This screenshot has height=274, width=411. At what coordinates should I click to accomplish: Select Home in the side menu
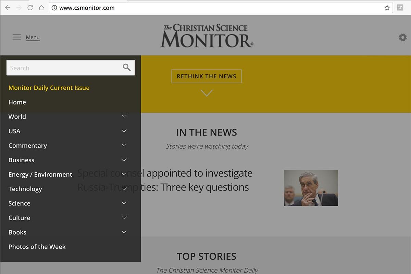click(x=17, y=102)
